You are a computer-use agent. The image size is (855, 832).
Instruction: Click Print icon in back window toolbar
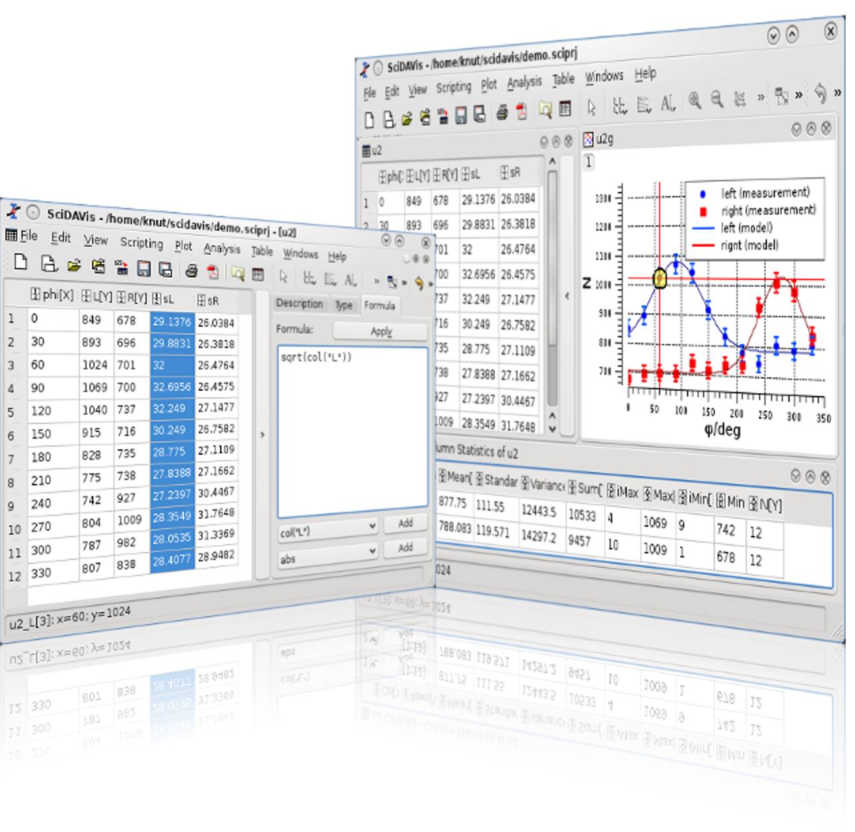pos(502,113)
